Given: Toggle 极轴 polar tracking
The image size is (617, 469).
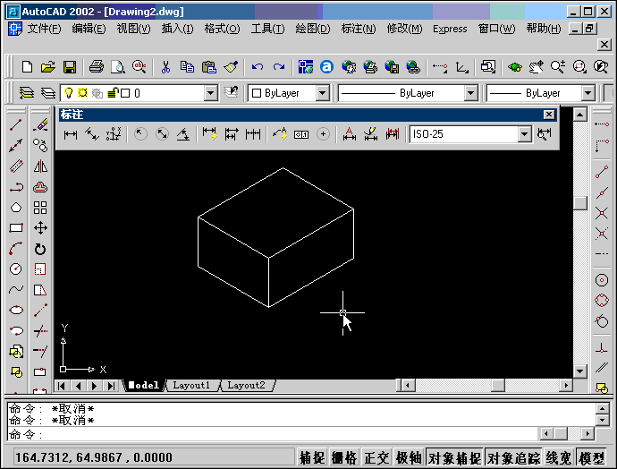Looking at the screenshot, I should point(409,458).
